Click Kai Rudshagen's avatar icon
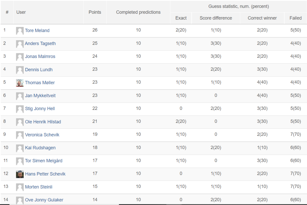Image resolution: width=307 pixels, height=205 pixels. pos(20,148)
